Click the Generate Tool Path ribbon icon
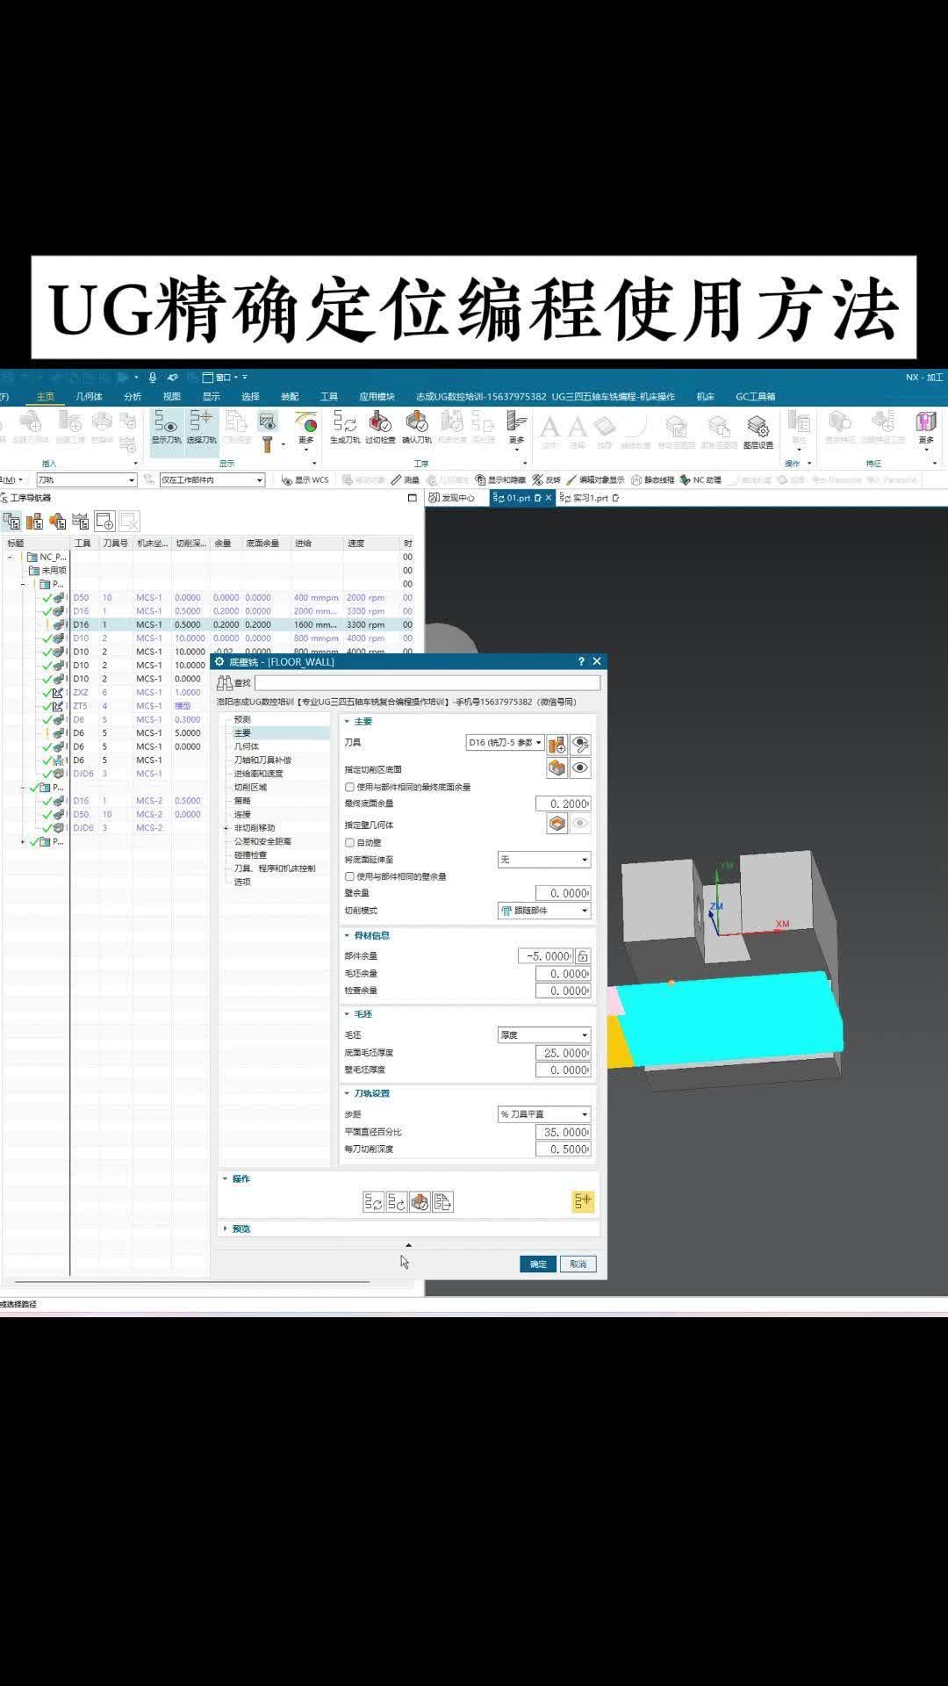The height and width of the screenshot is (1686, 948). click(344, 427)
